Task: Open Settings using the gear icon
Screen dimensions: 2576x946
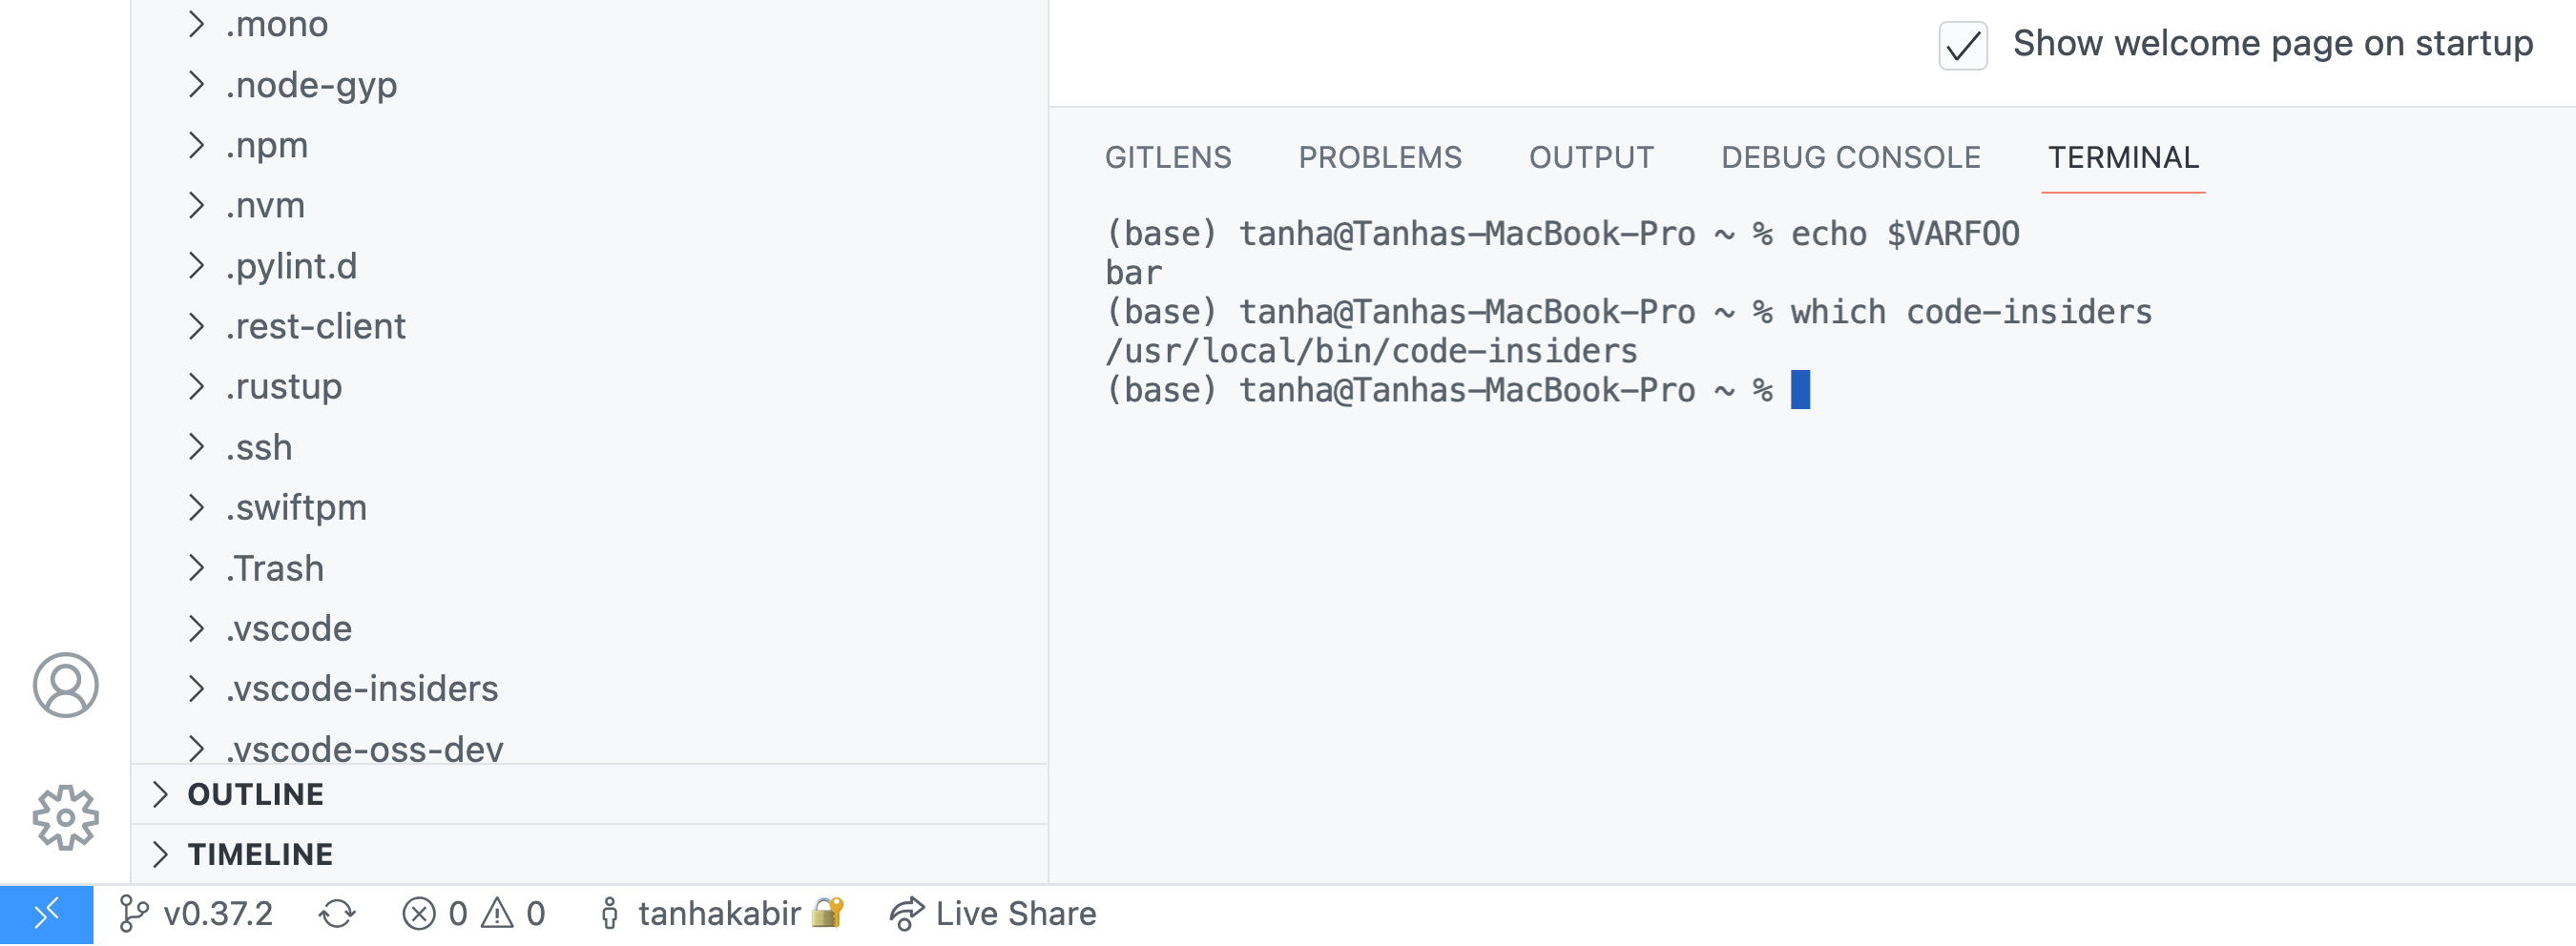Action: pos(66,816)
